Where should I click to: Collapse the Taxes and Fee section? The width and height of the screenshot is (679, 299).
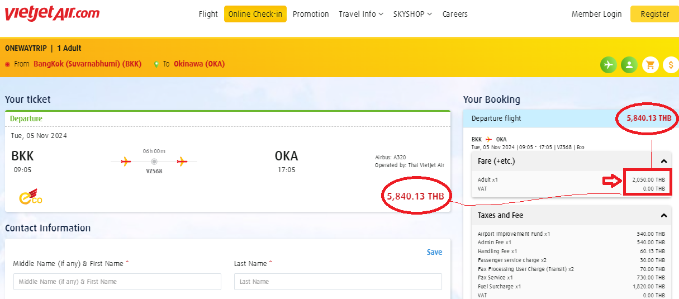664,216
